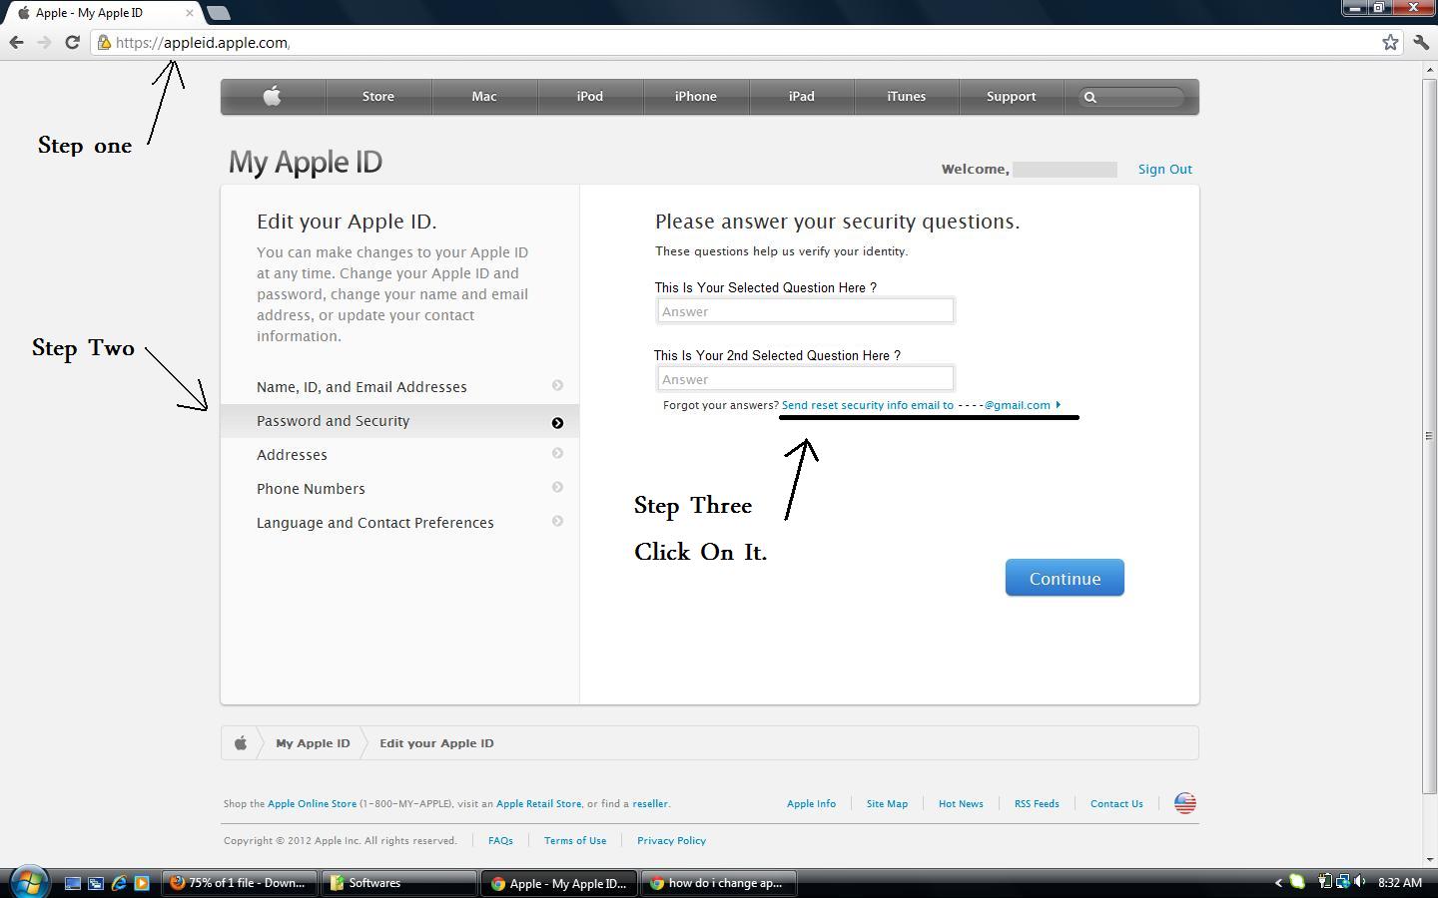Screen dimensions: 1438x898
Task: Open the Apple Online Store link
Action: pyautogui.click(x=312, y=803)
